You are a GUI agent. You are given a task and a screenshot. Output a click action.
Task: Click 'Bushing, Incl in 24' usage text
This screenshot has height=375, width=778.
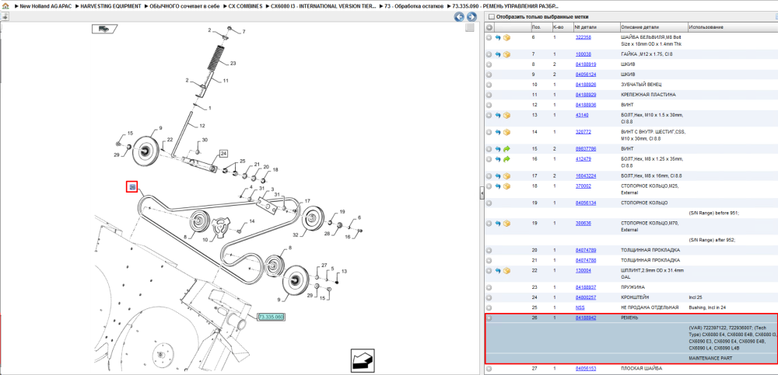(707, 307)
